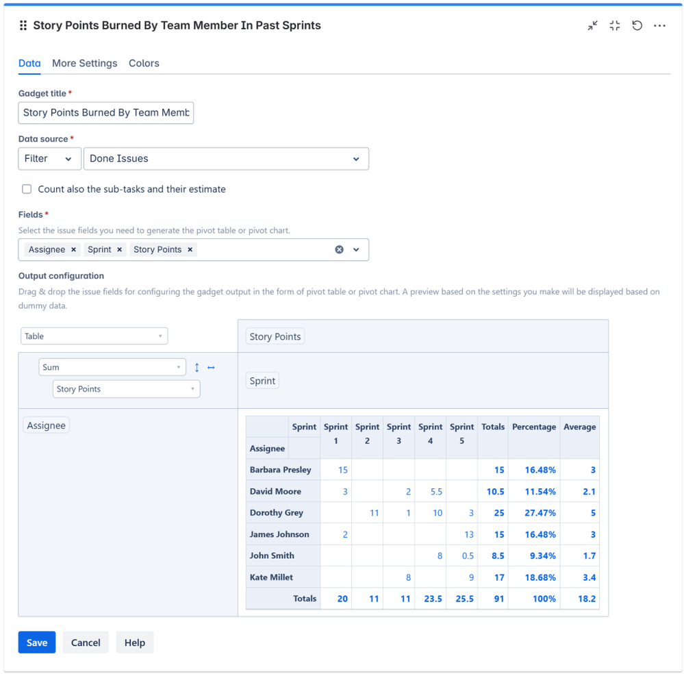Open the Sum aggregation dropdown

pos(112,367)
